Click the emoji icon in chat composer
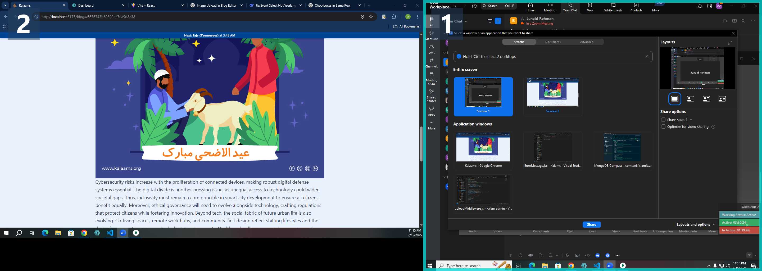Image resolution: width=762 pixels, height=271 pixels. coord(520,255)
